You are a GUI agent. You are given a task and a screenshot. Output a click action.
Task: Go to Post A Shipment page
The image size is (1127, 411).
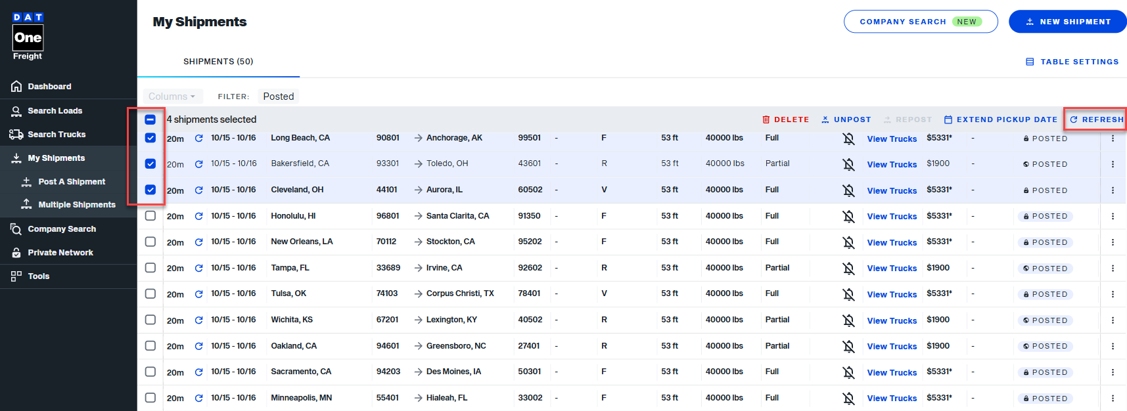tap(71, 182)
